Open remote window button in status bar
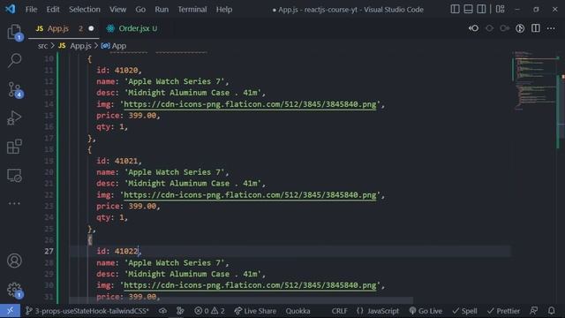This screenshot has height=318, width=565. click(x=10, y=311)
